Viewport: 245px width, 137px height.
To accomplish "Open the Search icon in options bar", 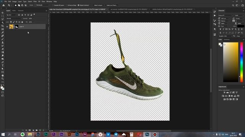I will click(233, 5).
